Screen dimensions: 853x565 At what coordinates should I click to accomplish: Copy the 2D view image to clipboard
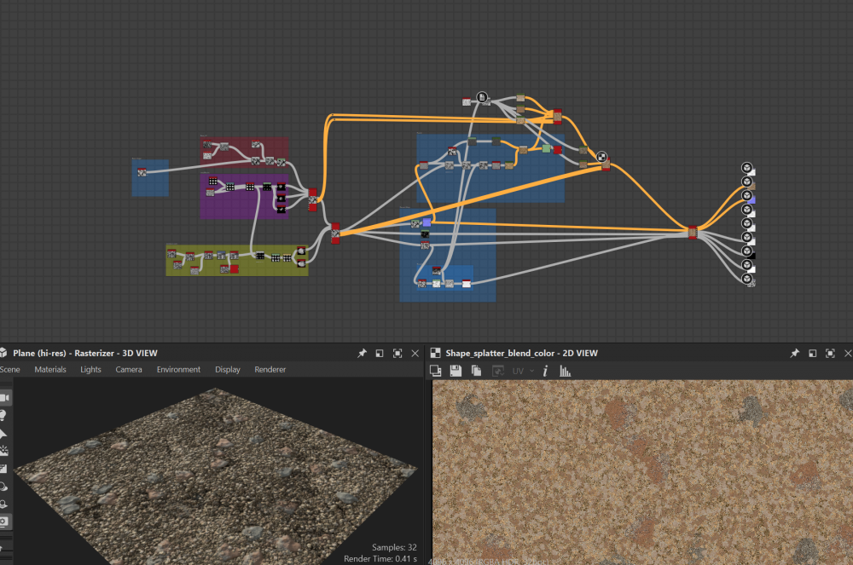[x=476, y=371]
